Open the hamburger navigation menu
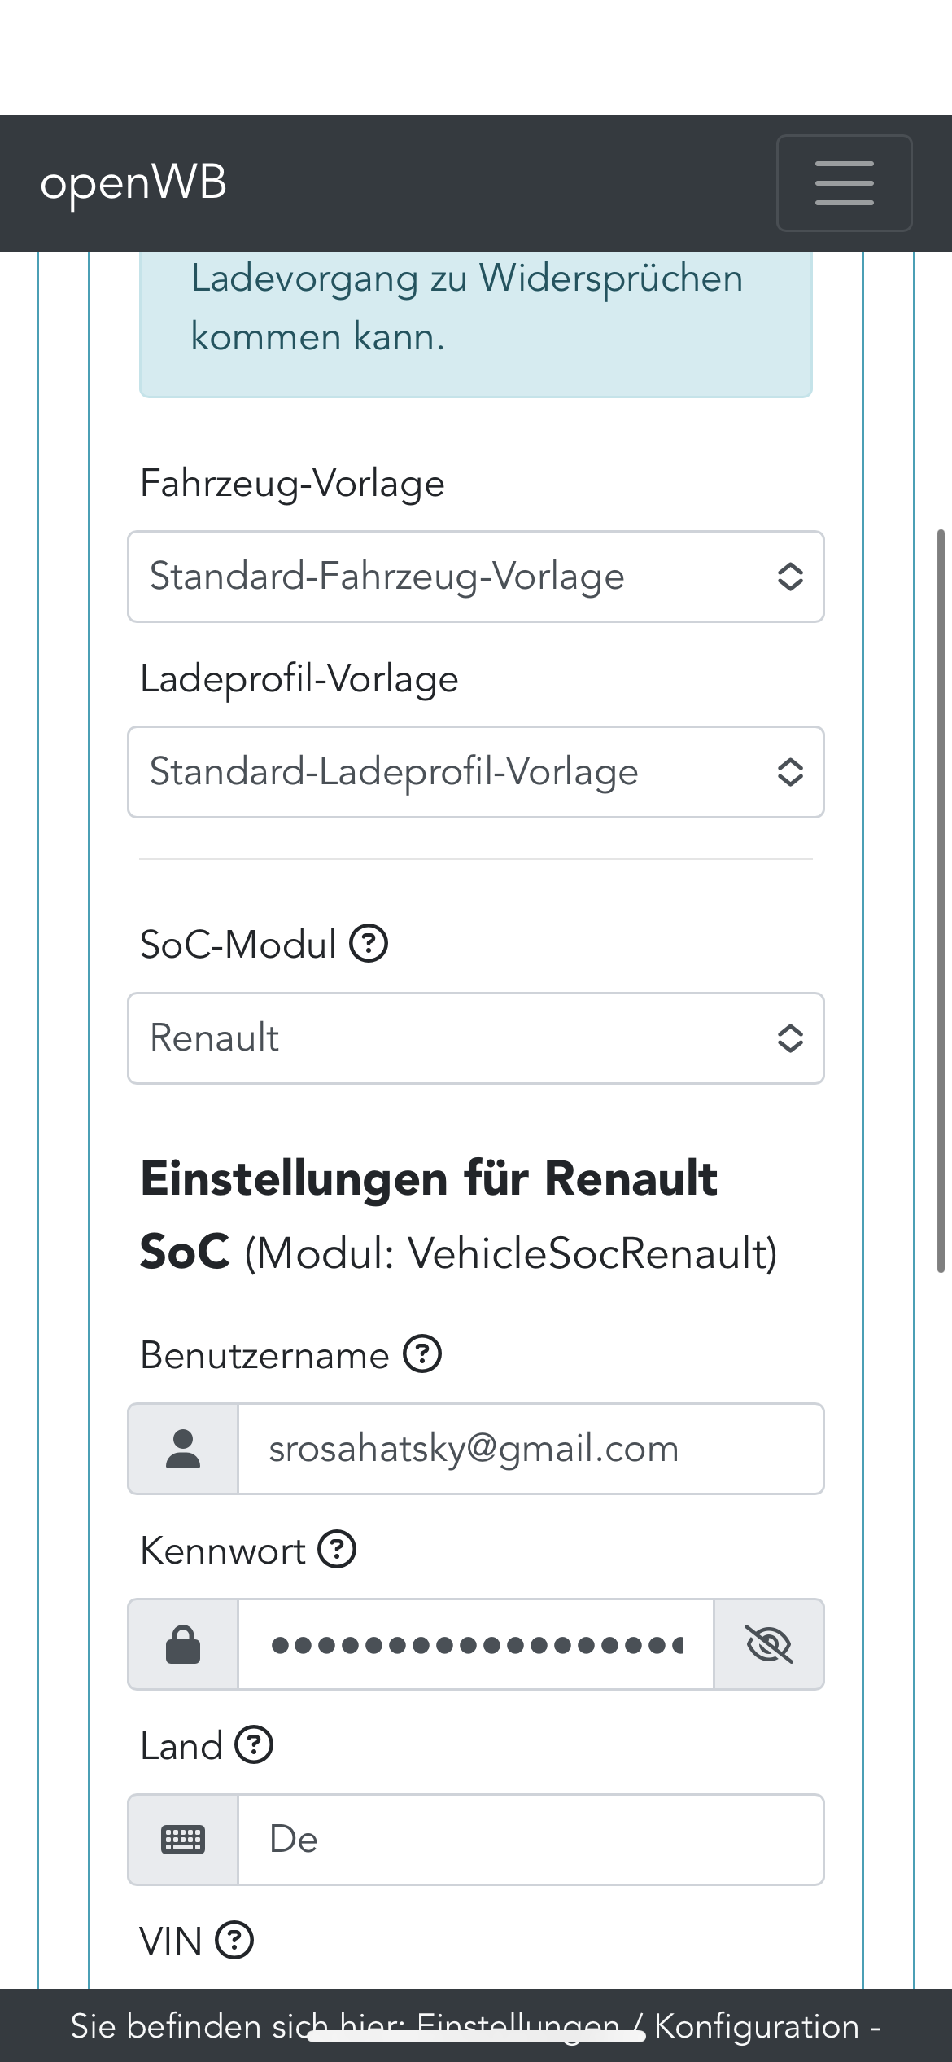 pyautogui.click(x=844, y=183)
